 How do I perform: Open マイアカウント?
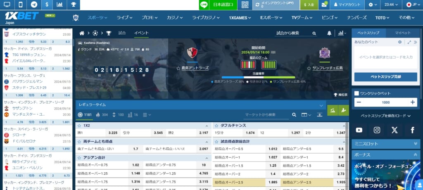click(x=347, y=5)
